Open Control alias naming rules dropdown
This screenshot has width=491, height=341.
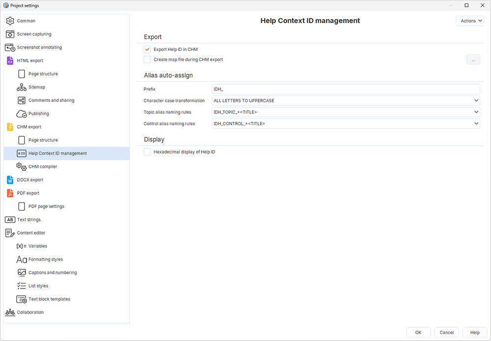tap(346, 124)
